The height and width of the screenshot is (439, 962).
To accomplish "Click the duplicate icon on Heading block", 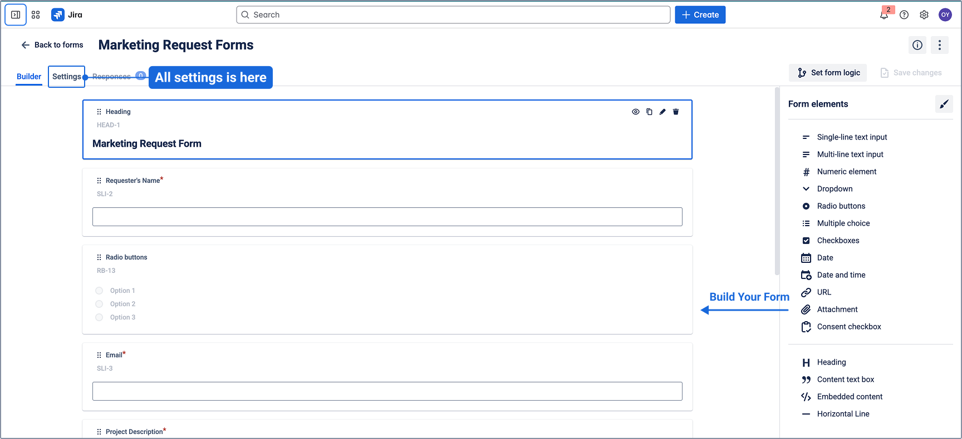I will [x=649, y=112].
